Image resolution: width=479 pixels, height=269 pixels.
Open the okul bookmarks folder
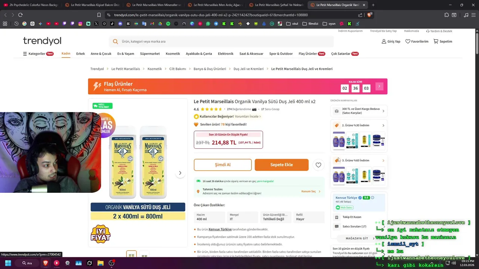pyautogui.click(x=292, y=24)
